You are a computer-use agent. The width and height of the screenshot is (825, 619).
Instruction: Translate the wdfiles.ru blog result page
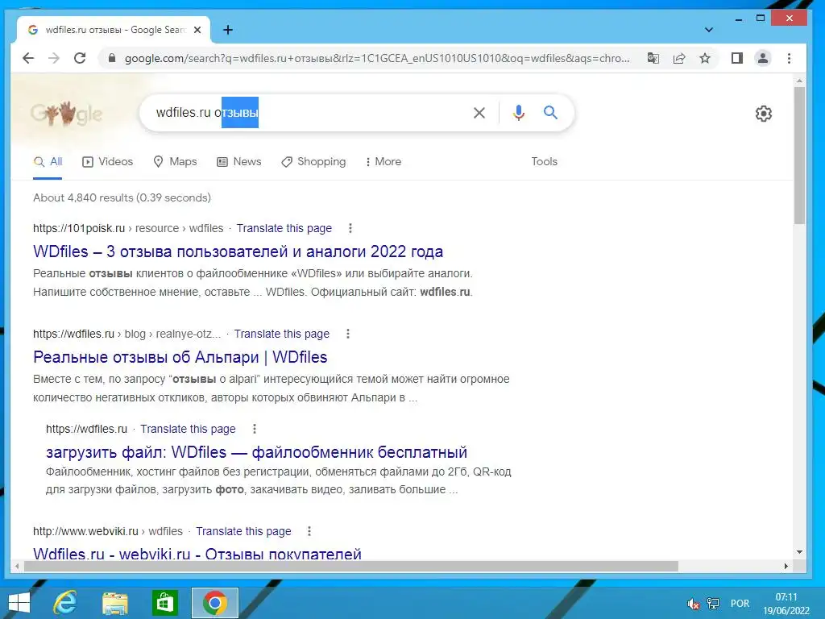pos(281,334)
